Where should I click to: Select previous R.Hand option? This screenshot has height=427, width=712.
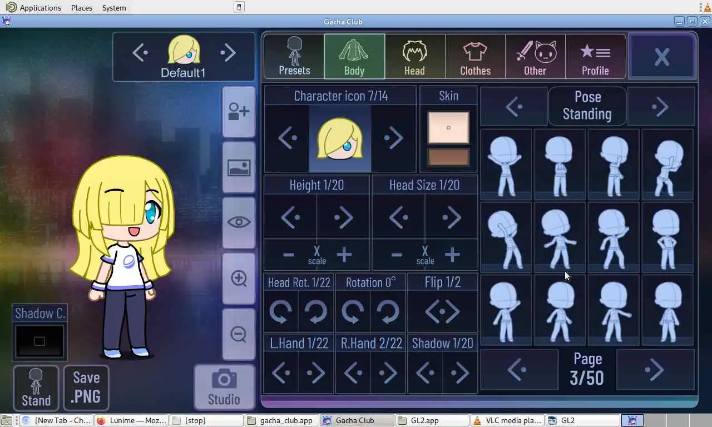[353, 373]
